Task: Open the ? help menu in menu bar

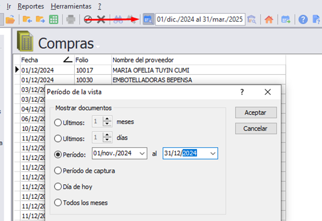Action: pos(100,6)
